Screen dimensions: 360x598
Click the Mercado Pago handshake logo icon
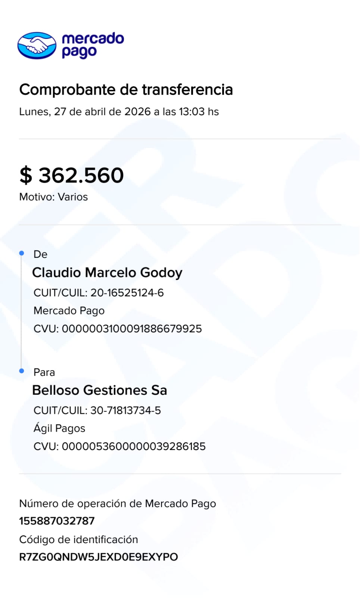37,45
